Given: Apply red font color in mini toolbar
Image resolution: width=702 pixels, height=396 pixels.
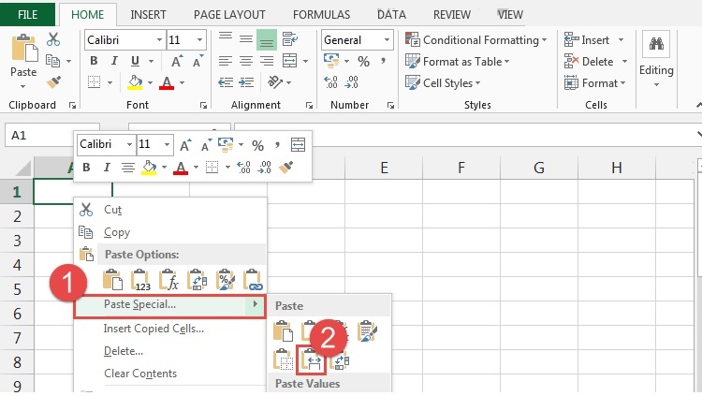Looking at the screenshot, I should click(x=181, y=168).
